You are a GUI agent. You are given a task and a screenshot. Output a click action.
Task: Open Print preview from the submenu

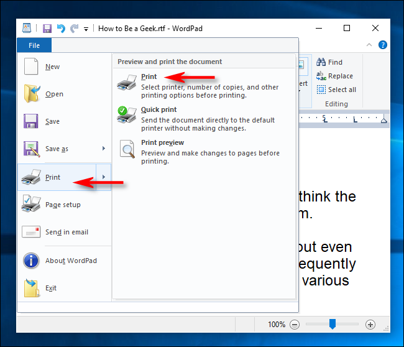[x=162, y=143]
